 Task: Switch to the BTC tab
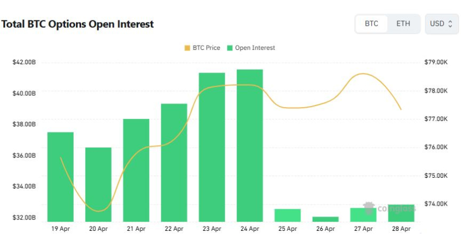371,24
